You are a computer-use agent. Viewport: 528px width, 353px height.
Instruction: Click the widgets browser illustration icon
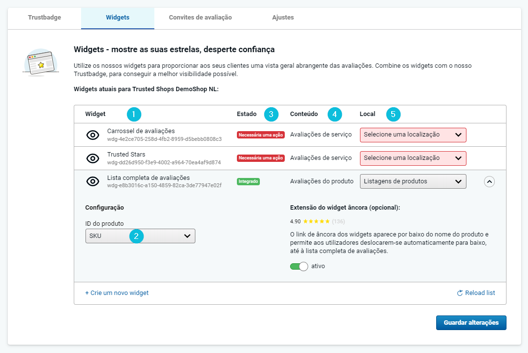point(41,62)
